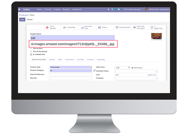
Task: Click the Save button
Action: [22, 19]
